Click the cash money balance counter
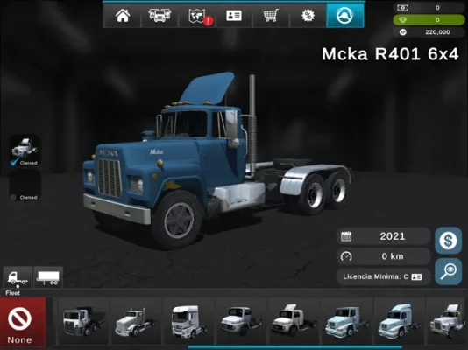 429,8
